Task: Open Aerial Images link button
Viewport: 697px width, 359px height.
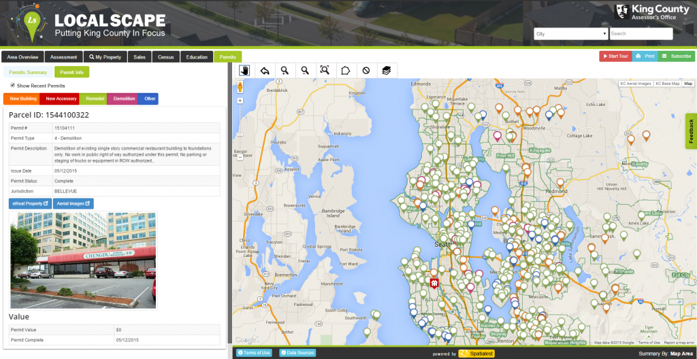Action: tap(74, 203)
